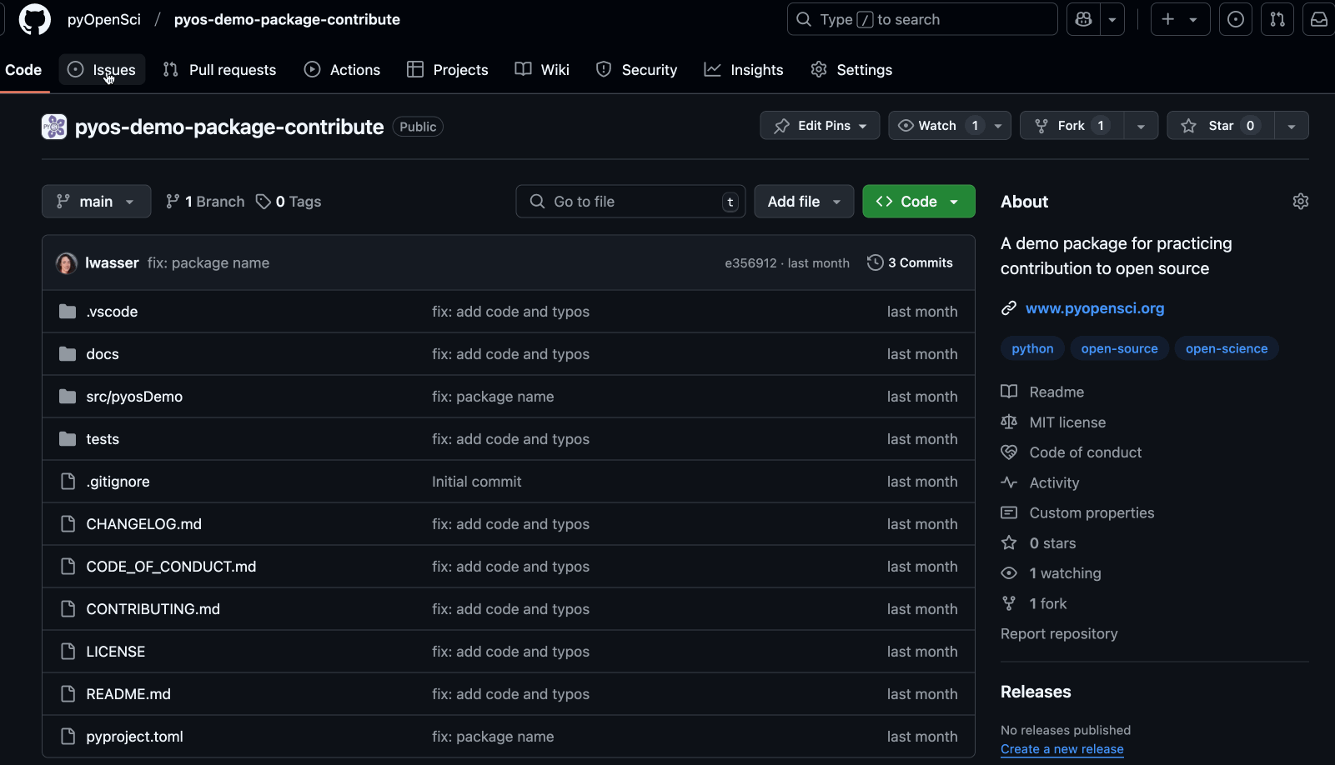
Task: Expand the Star lists dropdown arrow
Action: (x=1292, y=126)
